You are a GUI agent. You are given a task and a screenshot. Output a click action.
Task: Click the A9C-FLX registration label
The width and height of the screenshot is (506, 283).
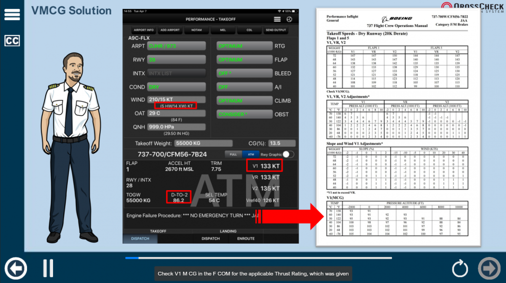click(139, 38)
